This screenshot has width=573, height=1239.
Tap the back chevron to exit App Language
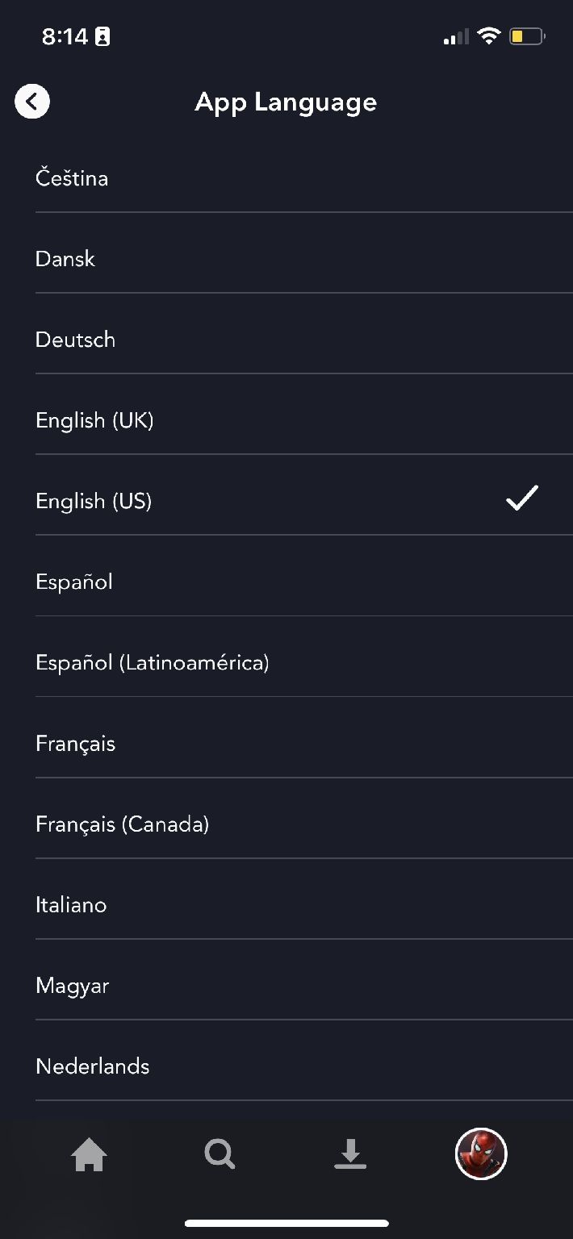(32, 102)
